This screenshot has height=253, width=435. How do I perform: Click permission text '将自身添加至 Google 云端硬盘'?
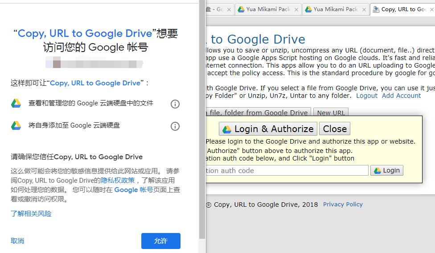(x=74, y=125)
